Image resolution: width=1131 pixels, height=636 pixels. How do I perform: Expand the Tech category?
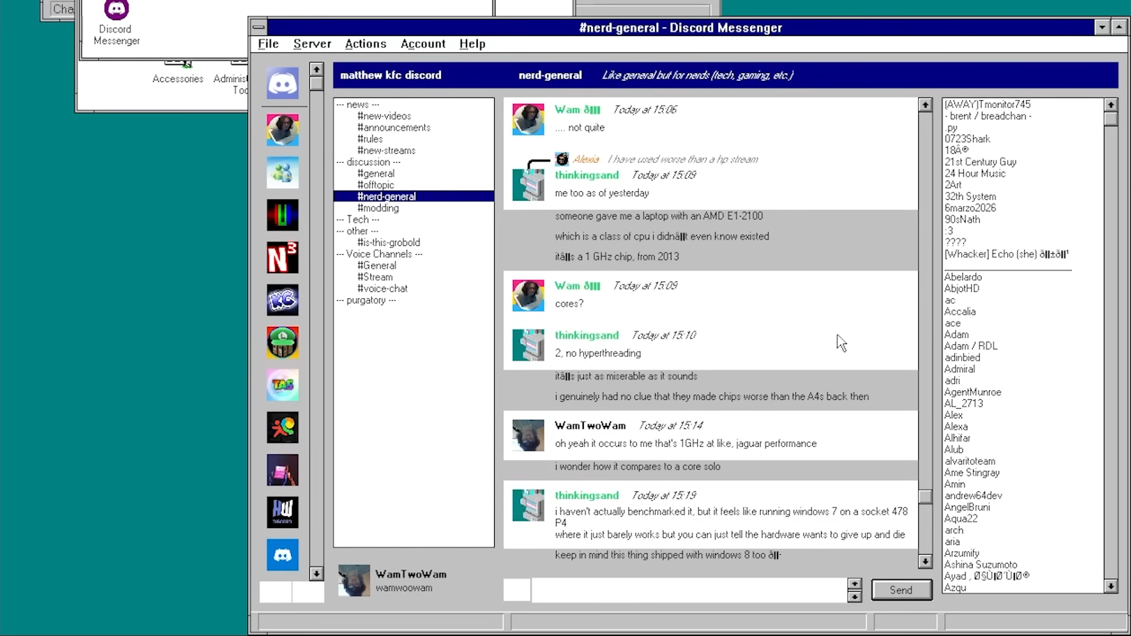click(358, 220)
